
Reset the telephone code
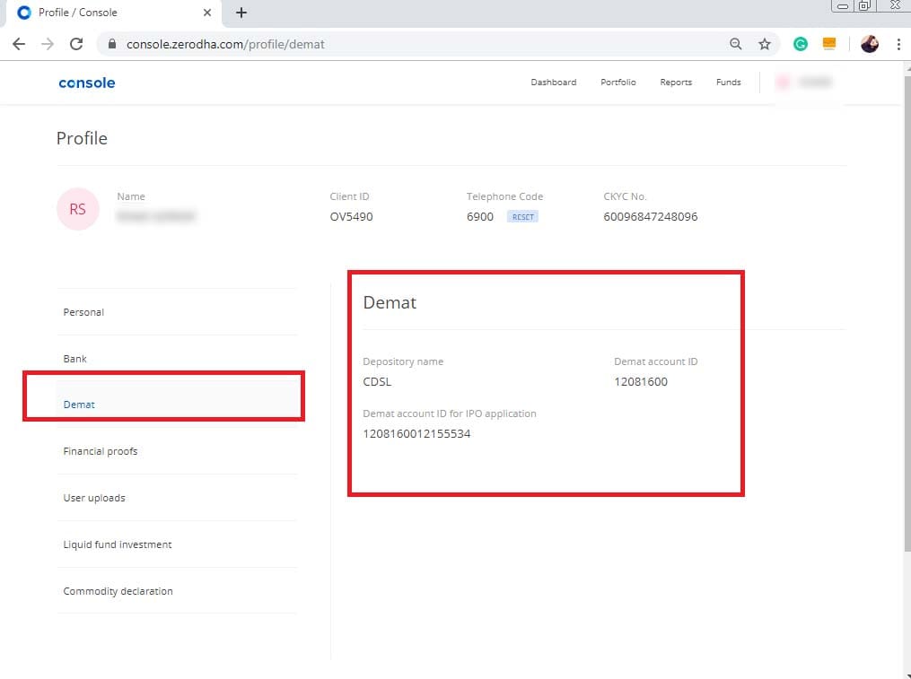(x=523, y=217)
